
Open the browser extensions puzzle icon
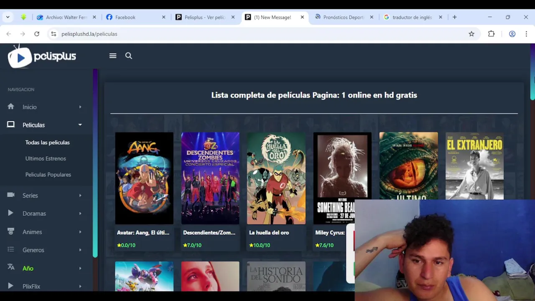click(x=492, y=34)
